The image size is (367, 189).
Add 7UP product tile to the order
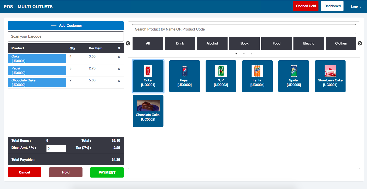coord(221,76)
